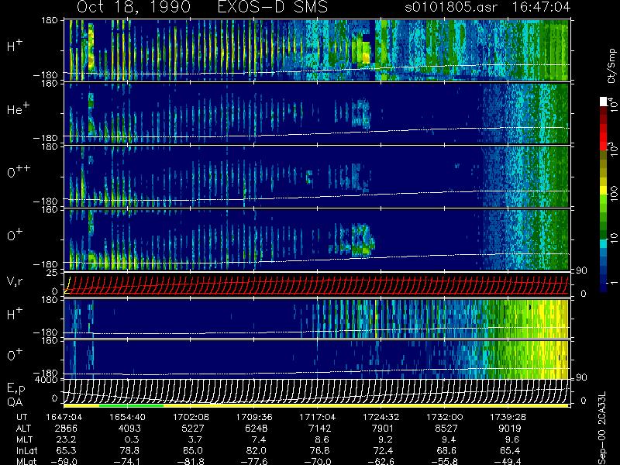Select UT value "1717:04"
Viewport: 620px width, 465px height.
pos(318,417)
